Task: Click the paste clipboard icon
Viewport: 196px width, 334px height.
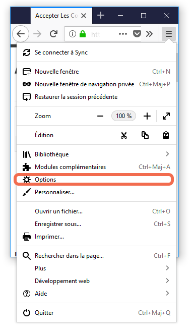Action: coord(166,135)
